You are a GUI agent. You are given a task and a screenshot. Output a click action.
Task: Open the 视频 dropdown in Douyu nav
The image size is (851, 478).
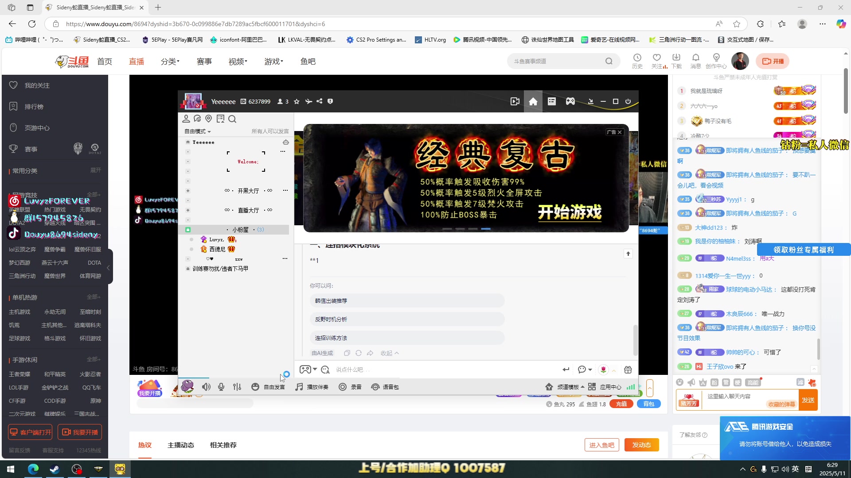(x=238, y=62)
